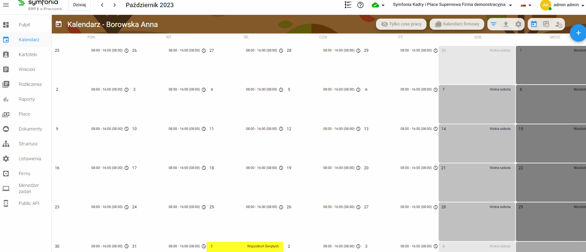Viewport: 586px width, 252px height.
Task: Open Wnioski in the sidebar
Action: (26, 69)
